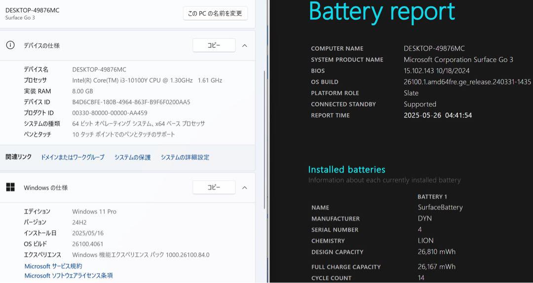Open the Microsoft Software License Terms link
Image resolution: width=533 pixels, height=283 pixels.
tap(68, 276)
